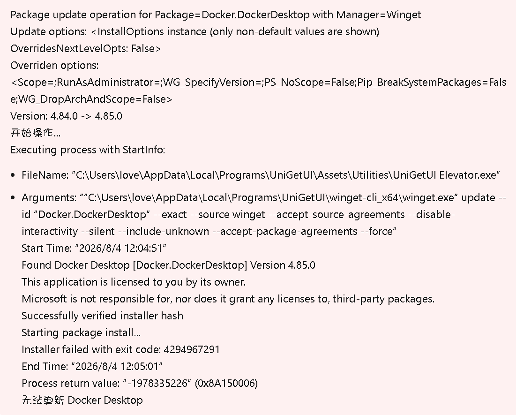The width and height of the screenshot is (516, 415).
Task: Click Process return value 0x8A150006 line
Action: [140, 384]
